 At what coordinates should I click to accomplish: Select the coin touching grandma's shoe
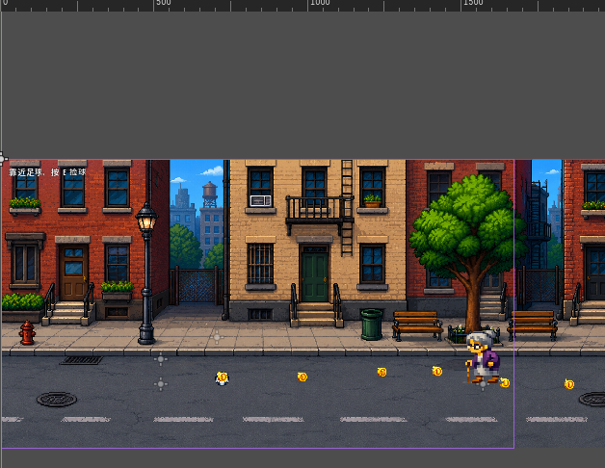pyautogui.click(x=505, y=382)
